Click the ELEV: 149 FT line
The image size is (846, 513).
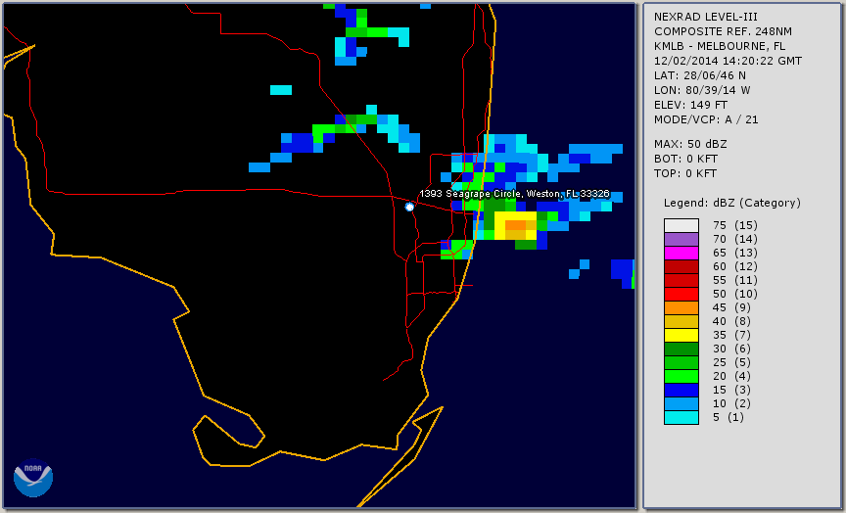(690, 105)
